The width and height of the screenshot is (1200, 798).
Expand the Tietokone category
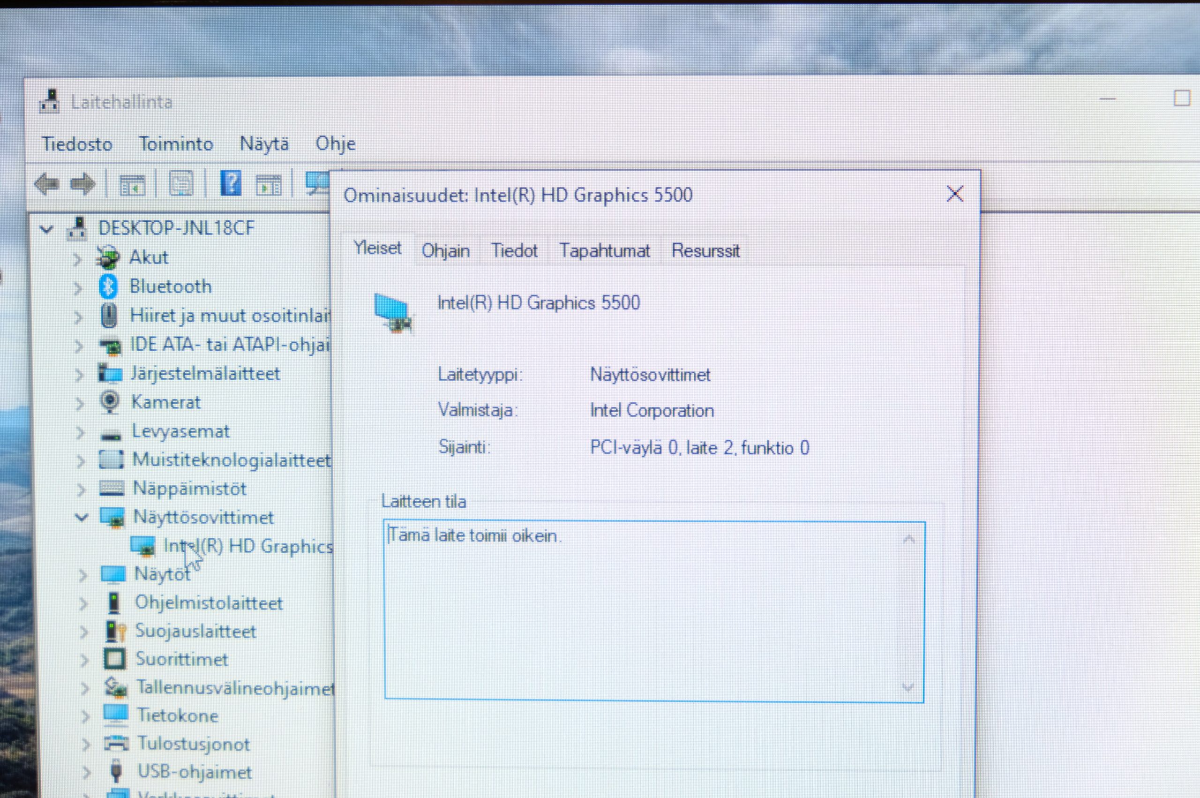click(85, 716)
